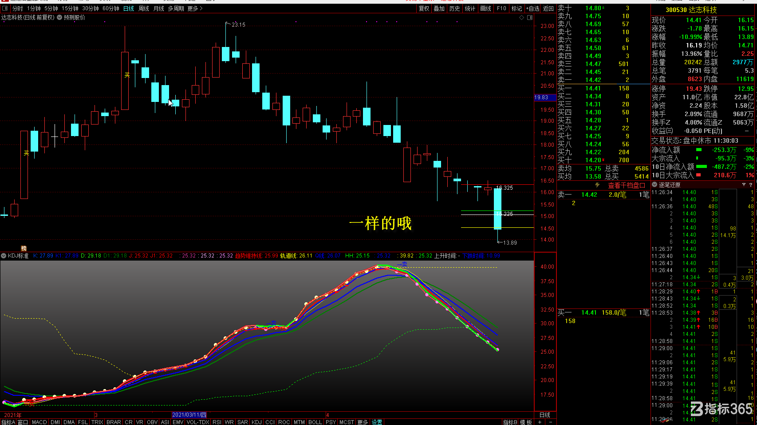The width and height of the screenshot is (757, 425).
Task: Click the 卖一 14.42 ask price row
Action: click(x=603, y=80)
